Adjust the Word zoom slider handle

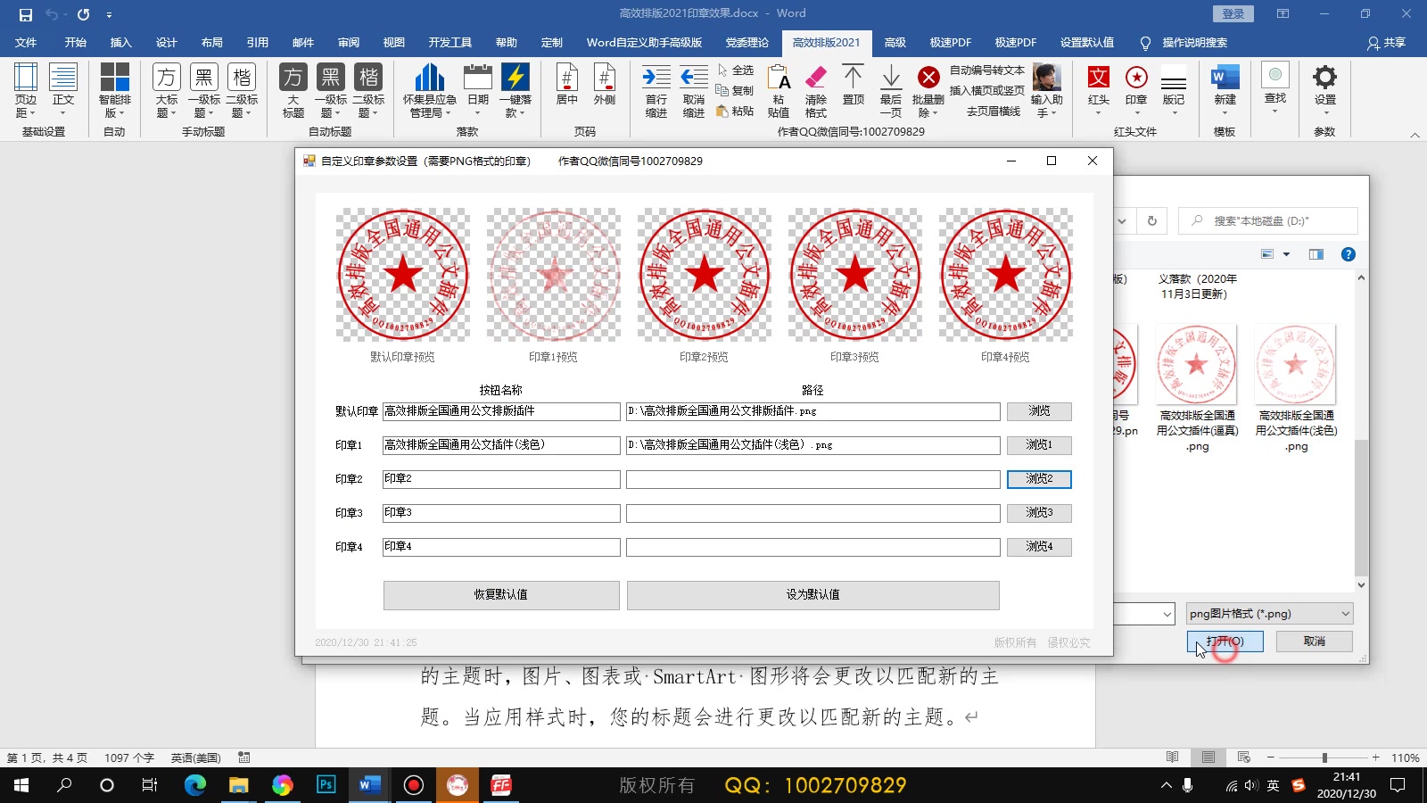pyautogui.click(x=1324, y=757)
